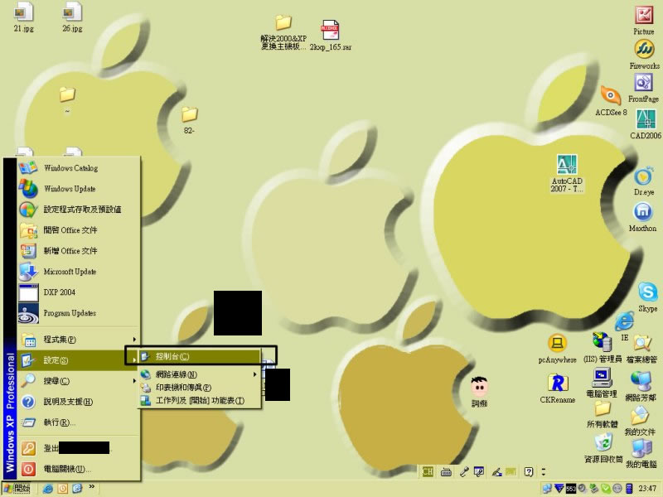663x497 pixels.
Task: Select the 設定(S) menu item
Action: 78,360
